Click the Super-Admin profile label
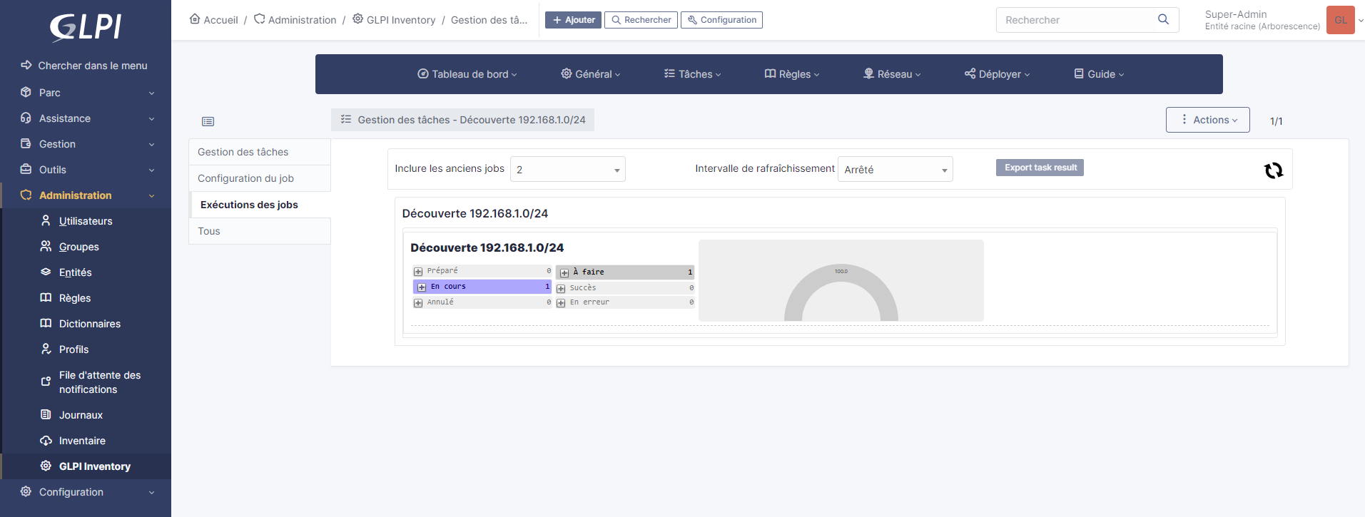Image resolution: width=1365 pixels, height=517 pixels. pos(1236,14)
